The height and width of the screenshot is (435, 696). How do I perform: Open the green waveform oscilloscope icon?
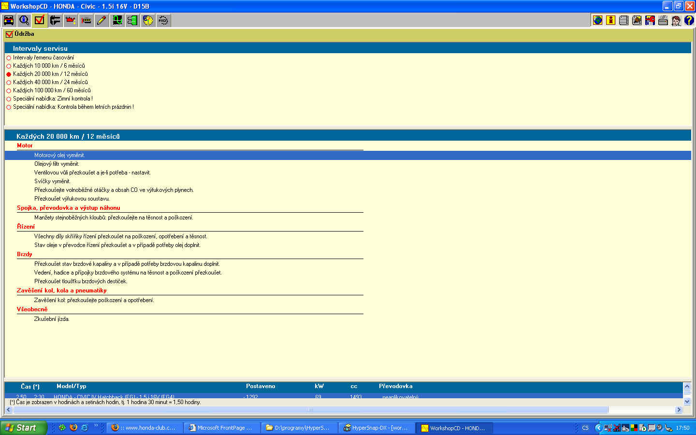click(117, 20)
